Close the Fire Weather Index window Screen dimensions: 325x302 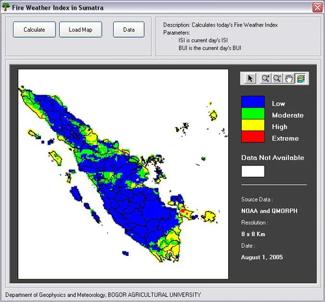click(x=317, y=7)
